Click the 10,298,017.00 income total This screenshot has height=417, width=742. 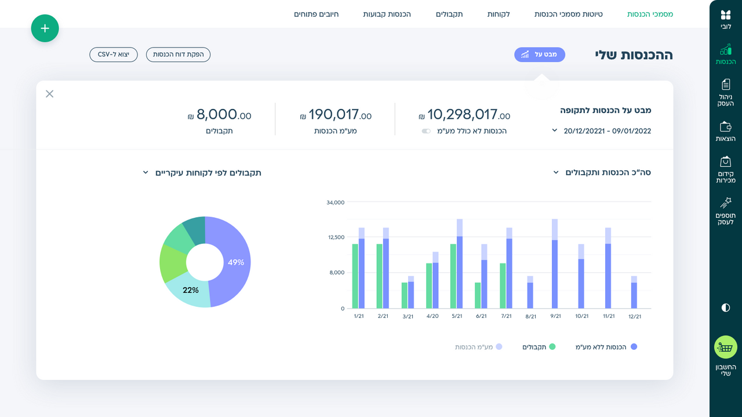[x=464, y=115]
